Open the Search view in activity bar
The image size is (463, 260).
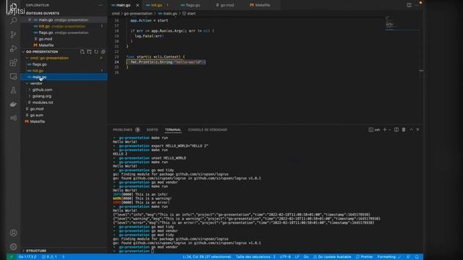coord(13,21)
